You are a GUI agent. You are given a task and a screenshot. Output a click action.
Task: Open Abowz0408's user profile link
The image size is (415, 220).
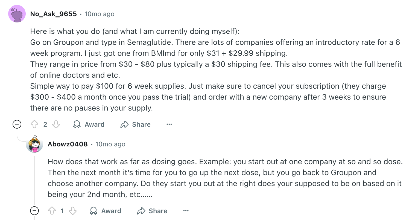(x=68, y=144)
